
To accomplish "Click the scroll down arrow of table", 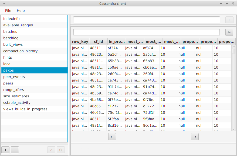I will [x=233, y=129].
